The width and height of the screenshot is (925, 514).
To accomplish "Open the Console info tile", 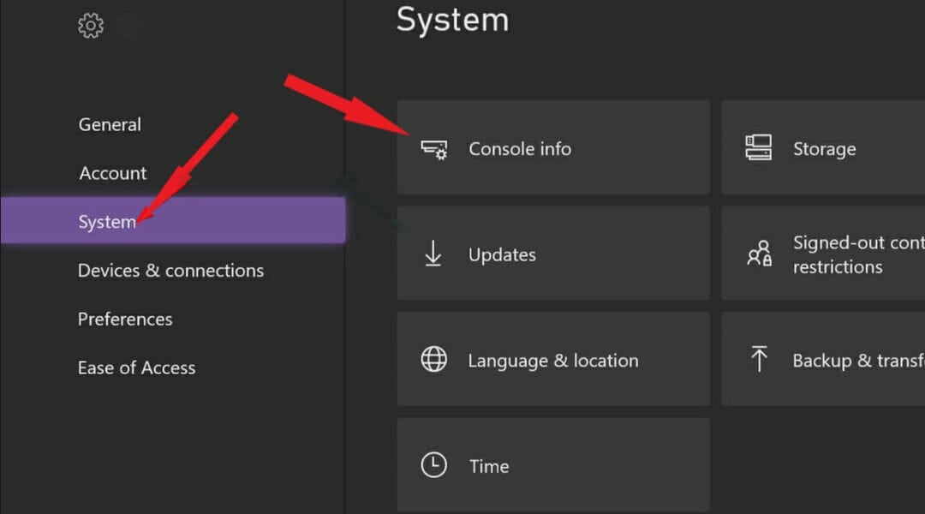I will pos(553,147).
